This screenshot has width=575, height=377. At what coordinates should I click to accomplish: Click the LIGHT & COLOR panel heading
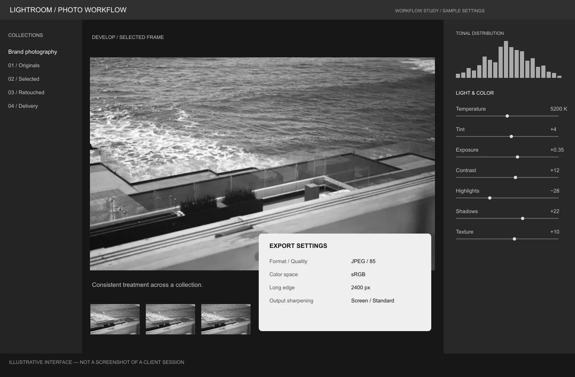click(475, 93)
